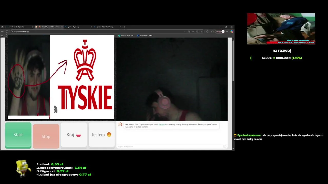The image size is (328, 184).
Task: Click donor 'spoconysiurrulani: 1,54 zł'
Action: pos(61,168)
